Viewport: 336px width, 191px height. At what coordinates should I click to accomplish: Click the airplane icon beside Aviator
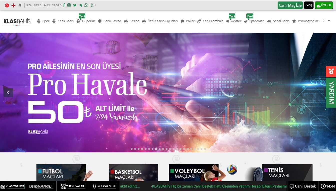pos(228,21)
